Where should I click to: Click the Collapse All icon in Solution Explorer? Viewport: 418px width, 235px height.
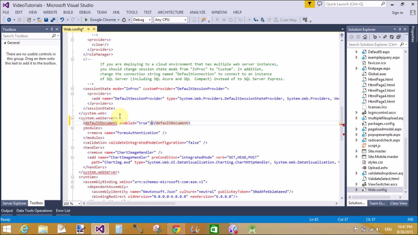click(x=398, y=37)
